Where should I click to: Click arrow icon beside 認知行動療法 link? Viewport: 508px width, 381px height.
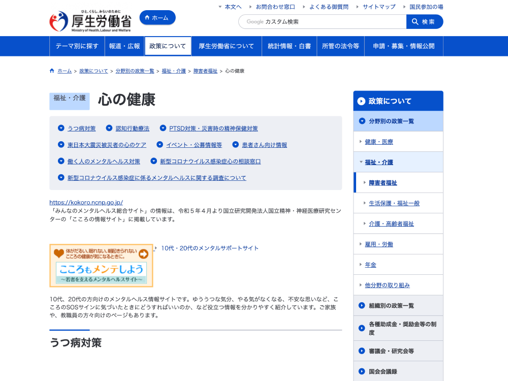click(x=109, y=129)
